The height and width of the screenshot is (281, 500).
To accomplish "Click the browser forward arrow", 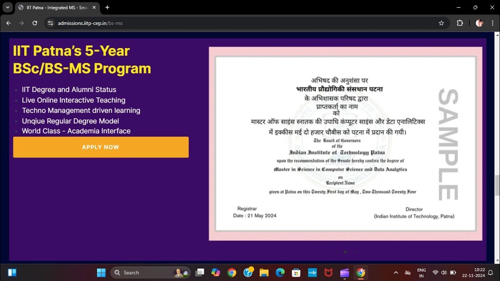I will point(21,23).
